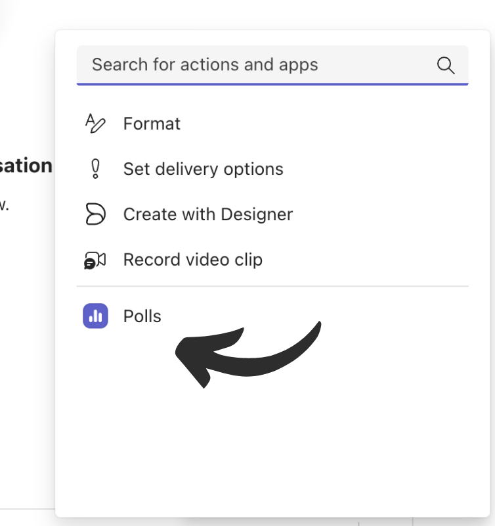This screenshot has width=495, height=526.
Task: Click the Set delivery options exclamation icon
Action: pyautogui.click(x=95, y=168)
